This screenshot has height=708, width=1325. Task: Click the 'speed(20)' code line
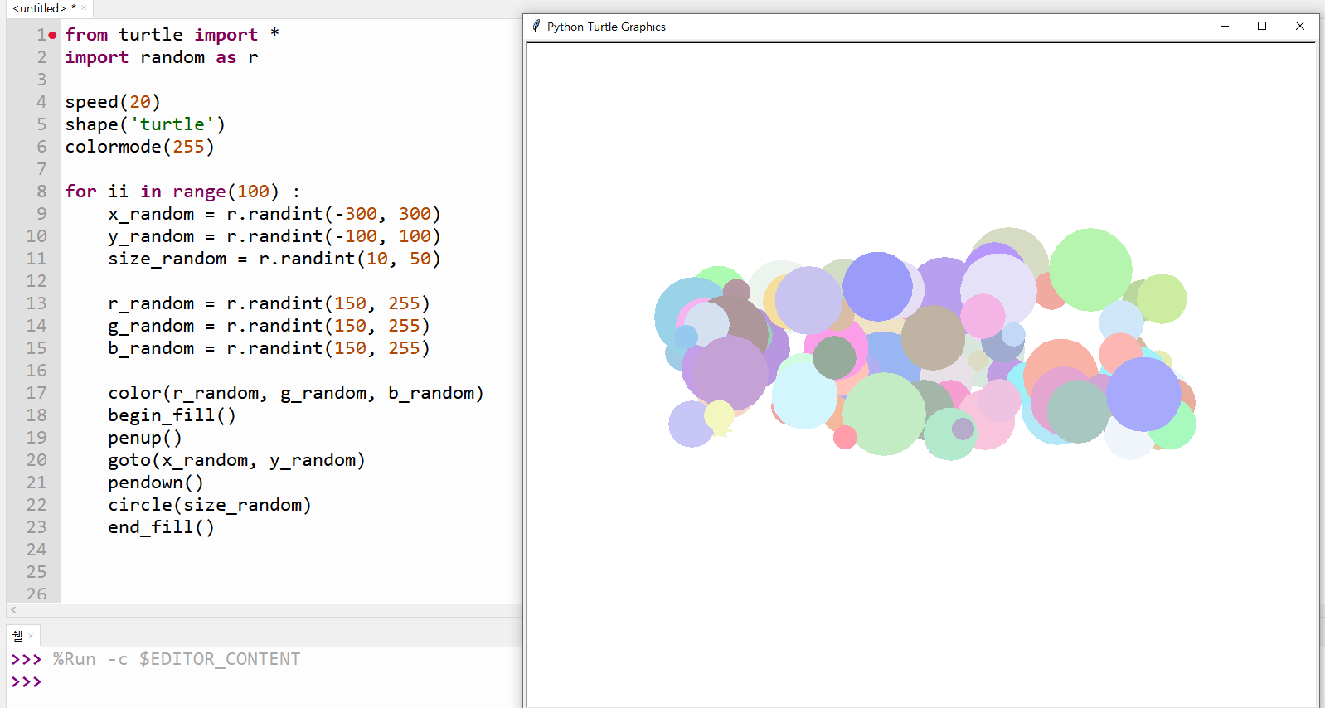[x=113, y=102]
